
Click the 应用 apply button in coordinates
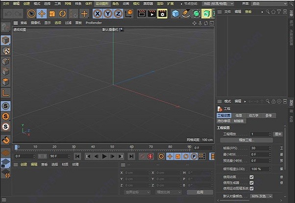pos(200,192)
